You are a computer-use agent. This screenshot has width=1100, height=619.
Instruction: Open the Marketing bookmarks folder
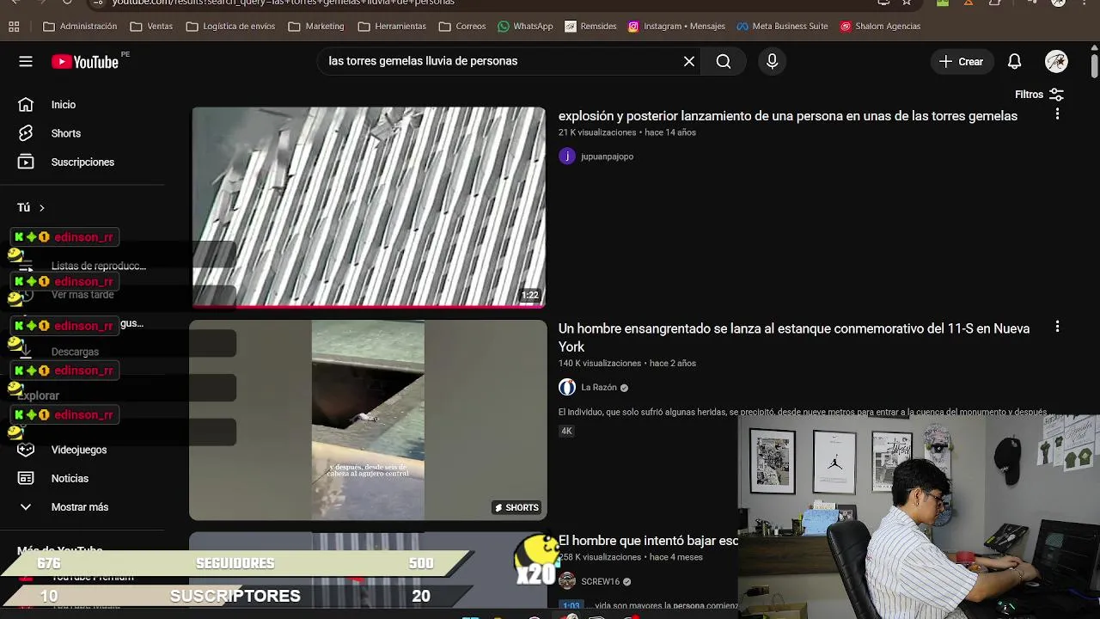[x=316, y=27]
